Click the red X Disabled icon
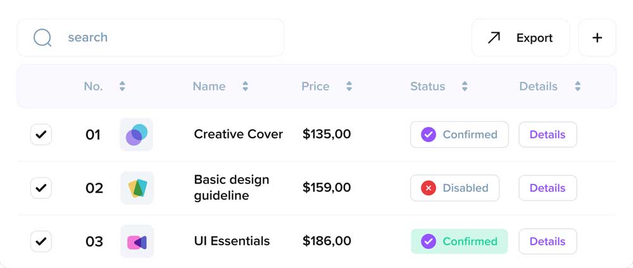633x268 pixels. (x=429, y=188)
